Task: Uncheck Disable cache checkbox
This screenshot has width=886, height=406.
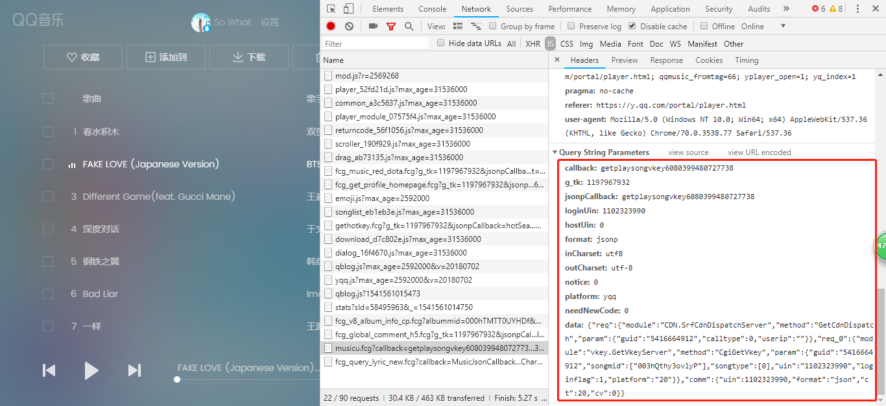Action: click(632, 26)
